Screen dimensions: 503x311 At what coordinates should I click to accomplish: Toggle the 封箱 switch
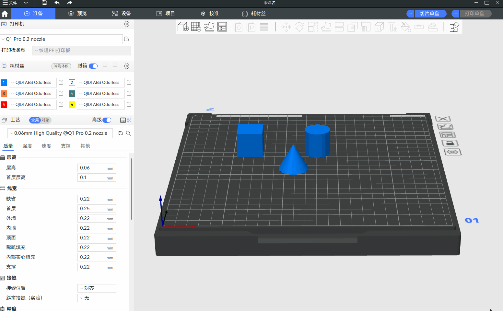point(93,66)
